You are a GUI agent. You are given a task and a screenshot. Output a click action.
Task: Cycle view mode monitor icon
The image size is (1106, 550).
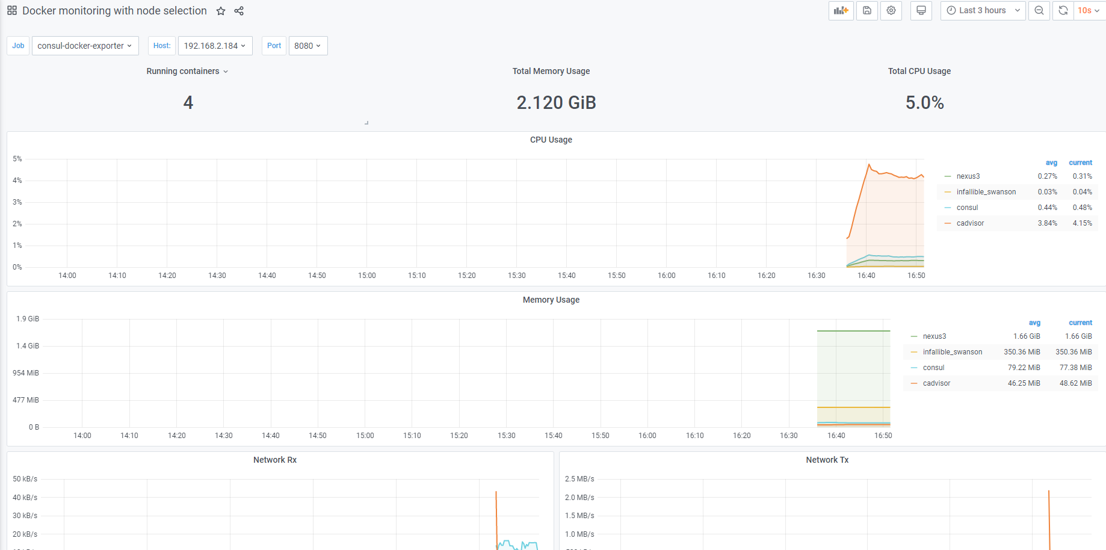pos(921,11)
